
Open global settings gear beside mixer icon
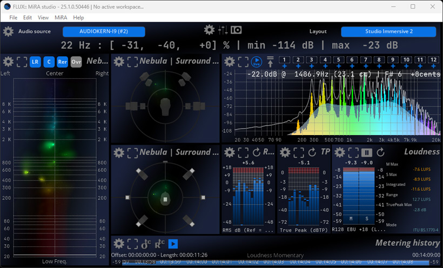click(x=210, y=30)
